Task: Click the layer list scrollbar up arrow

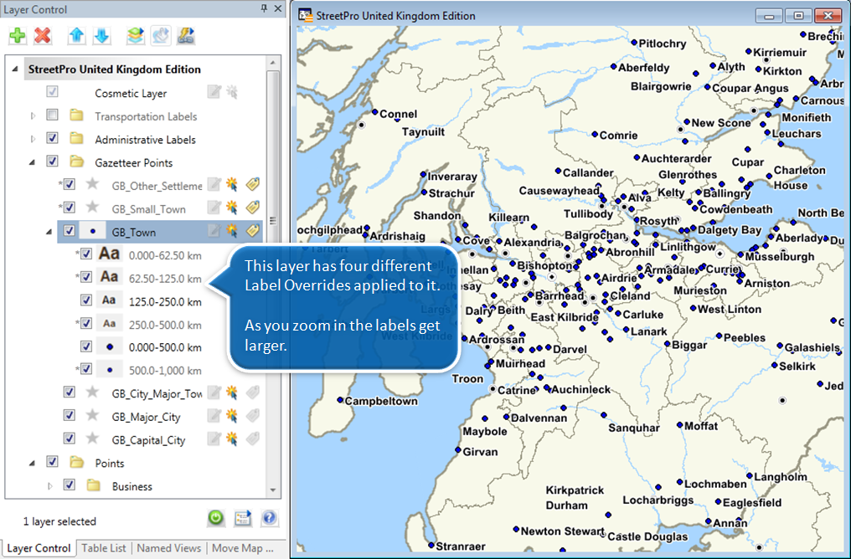Action: click(x=273, y=63)
